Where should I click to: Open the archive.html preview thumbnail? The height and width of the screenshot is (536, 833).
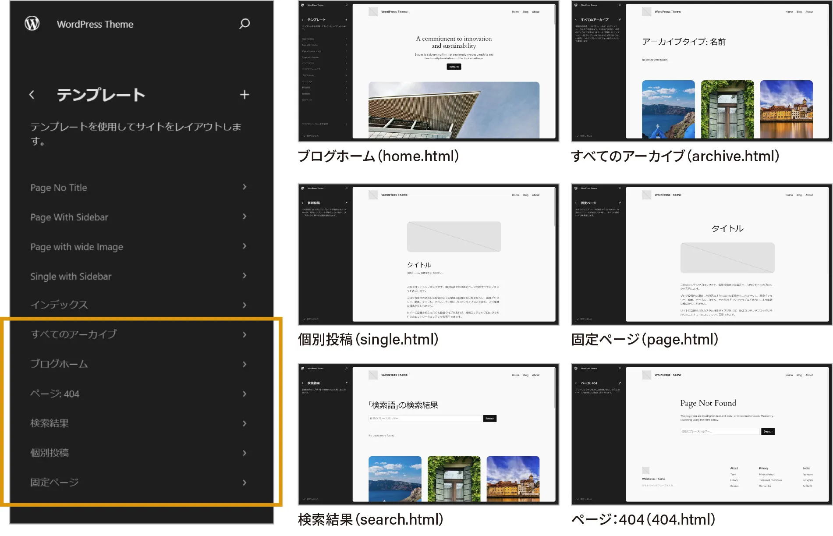701,71
